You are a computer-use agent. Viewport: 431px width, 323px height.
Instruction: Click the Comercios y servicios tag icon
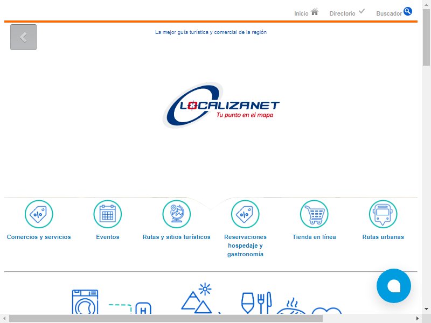coord(39,214)
